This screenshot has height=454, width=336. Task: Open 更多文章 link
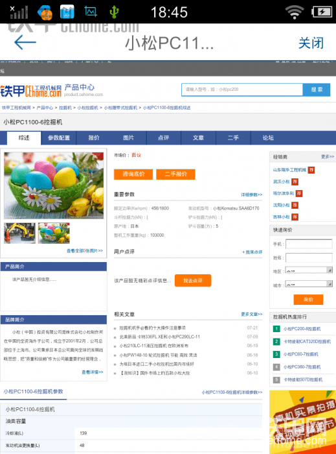pos(252,314)
